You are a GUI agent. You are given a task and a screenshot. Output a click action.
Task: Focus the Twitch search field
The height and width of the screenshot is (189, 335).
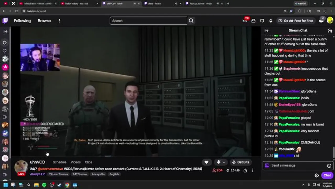click(148, 21)
